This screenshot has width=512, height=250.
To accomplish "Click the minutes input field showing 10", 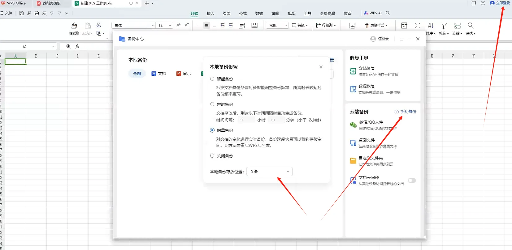I will pos(276,120).
